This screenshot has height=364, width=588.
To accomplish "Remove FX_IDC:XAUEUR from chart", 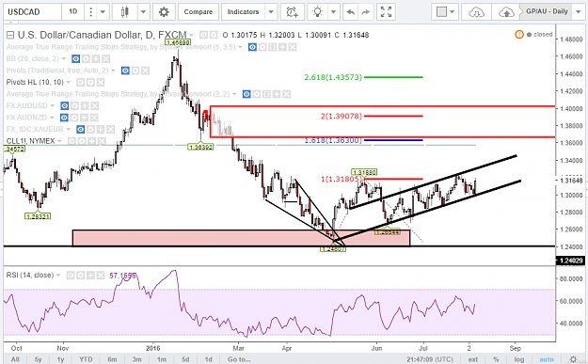I will coord(110,130).
